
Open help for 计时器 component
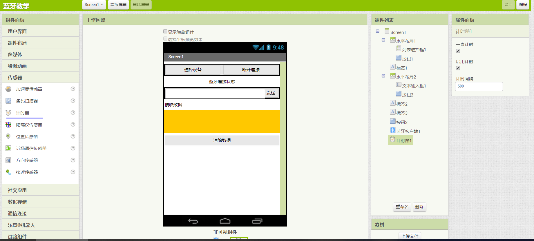point(73,113)
